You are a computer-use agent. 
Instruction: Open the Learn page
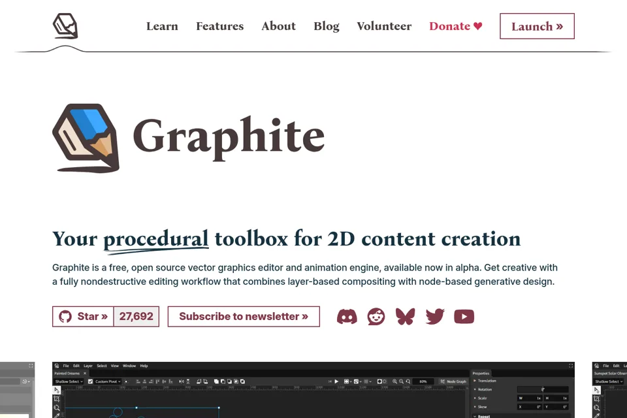[x=162, y=26]
